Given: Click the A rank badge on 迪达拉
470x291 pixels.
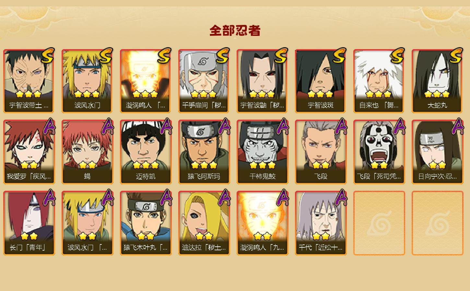Looking at the screenshot, I should [x=224, y=198].
